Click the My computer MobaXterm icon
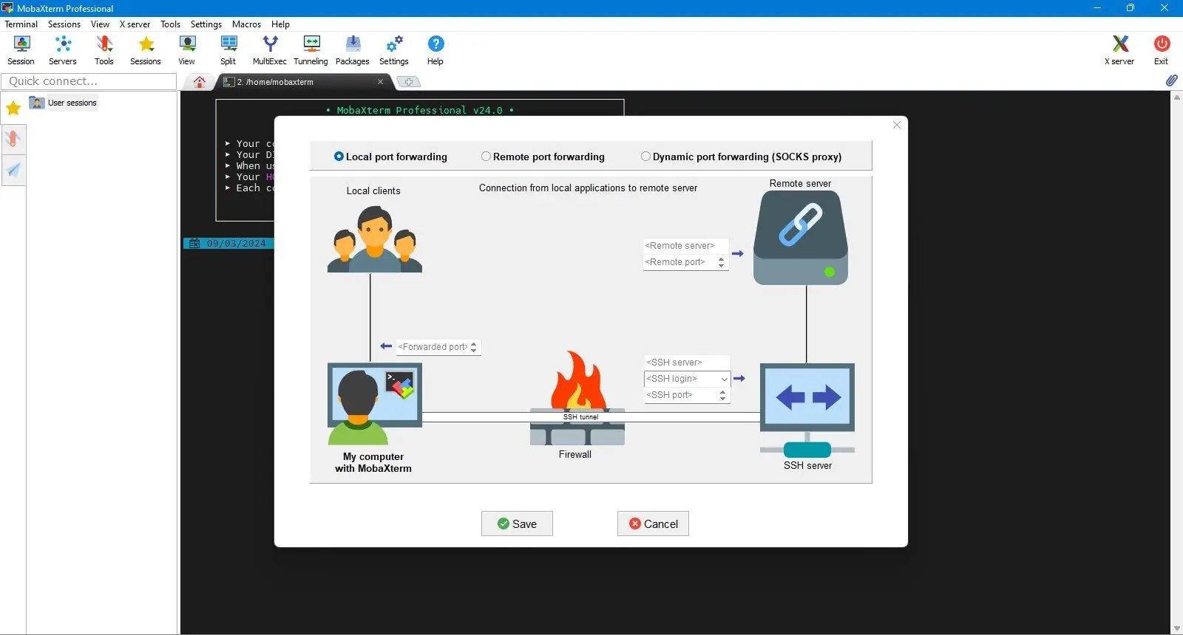The width and height of the screenshot is (1183, 635). coord(375,403)
